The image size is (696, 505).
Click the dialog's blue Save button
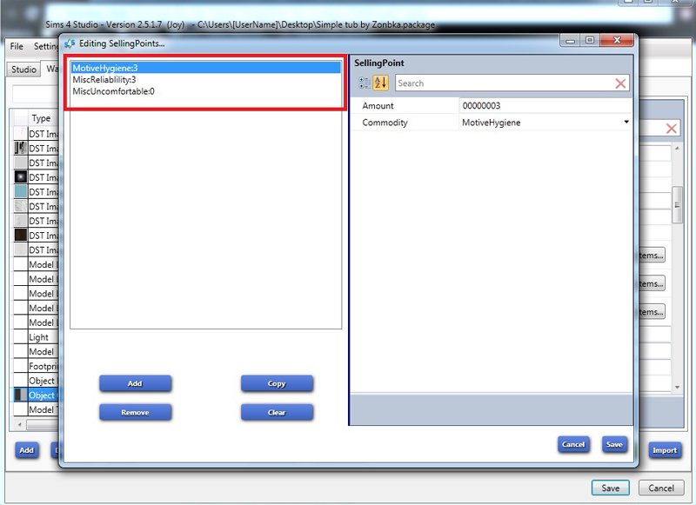[x=614, y=444]
